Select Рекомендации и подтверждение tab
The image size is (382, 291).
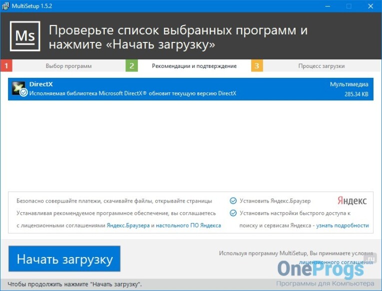[194, 66]
